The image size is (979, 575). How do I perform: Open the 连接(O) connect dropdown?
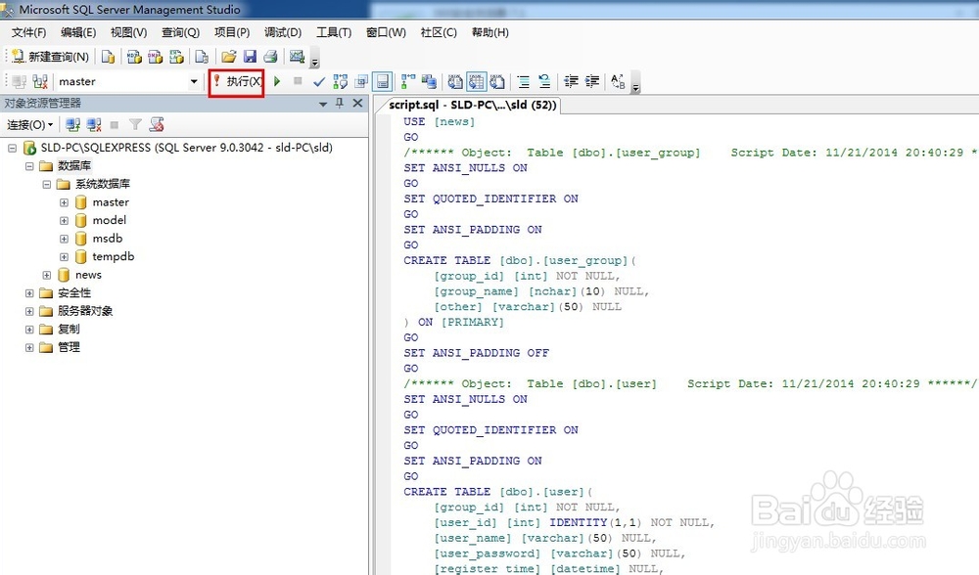point(30,125)
